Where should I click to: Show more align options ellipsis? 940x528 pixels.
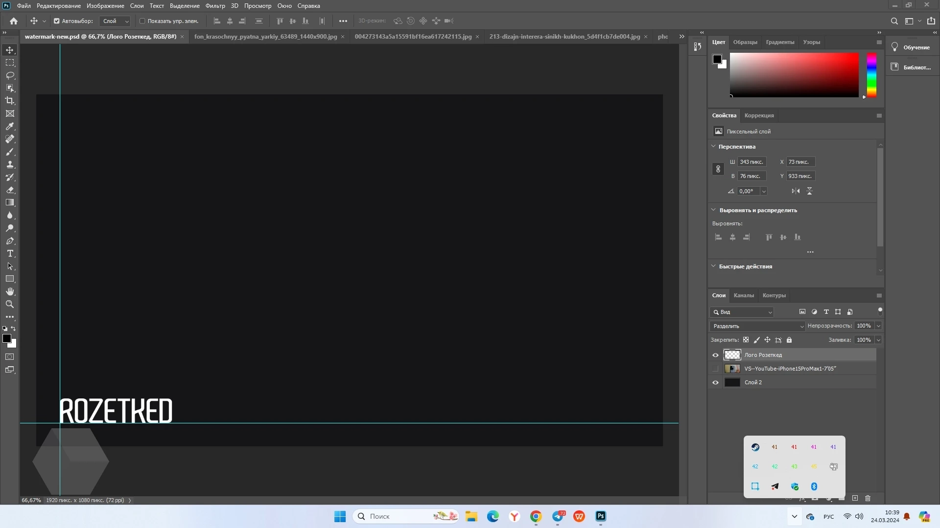pyautogui.click(x=810, y=252)
